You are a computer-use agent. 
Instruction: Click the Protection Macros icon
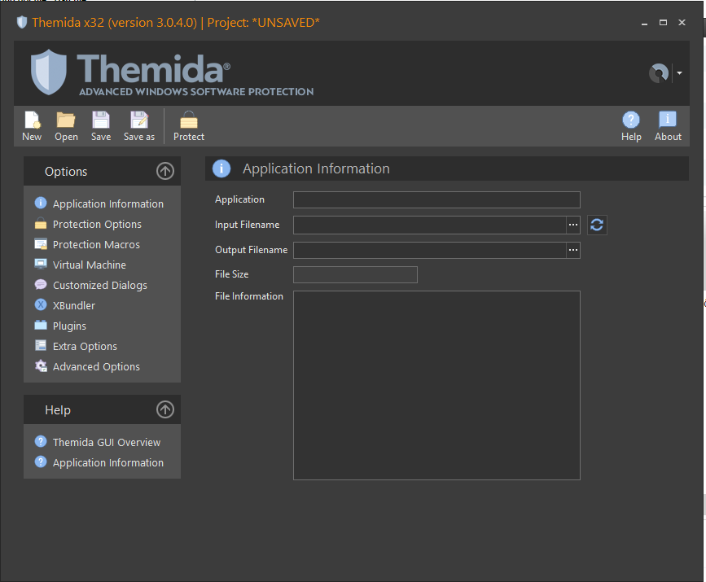[41, 244]
